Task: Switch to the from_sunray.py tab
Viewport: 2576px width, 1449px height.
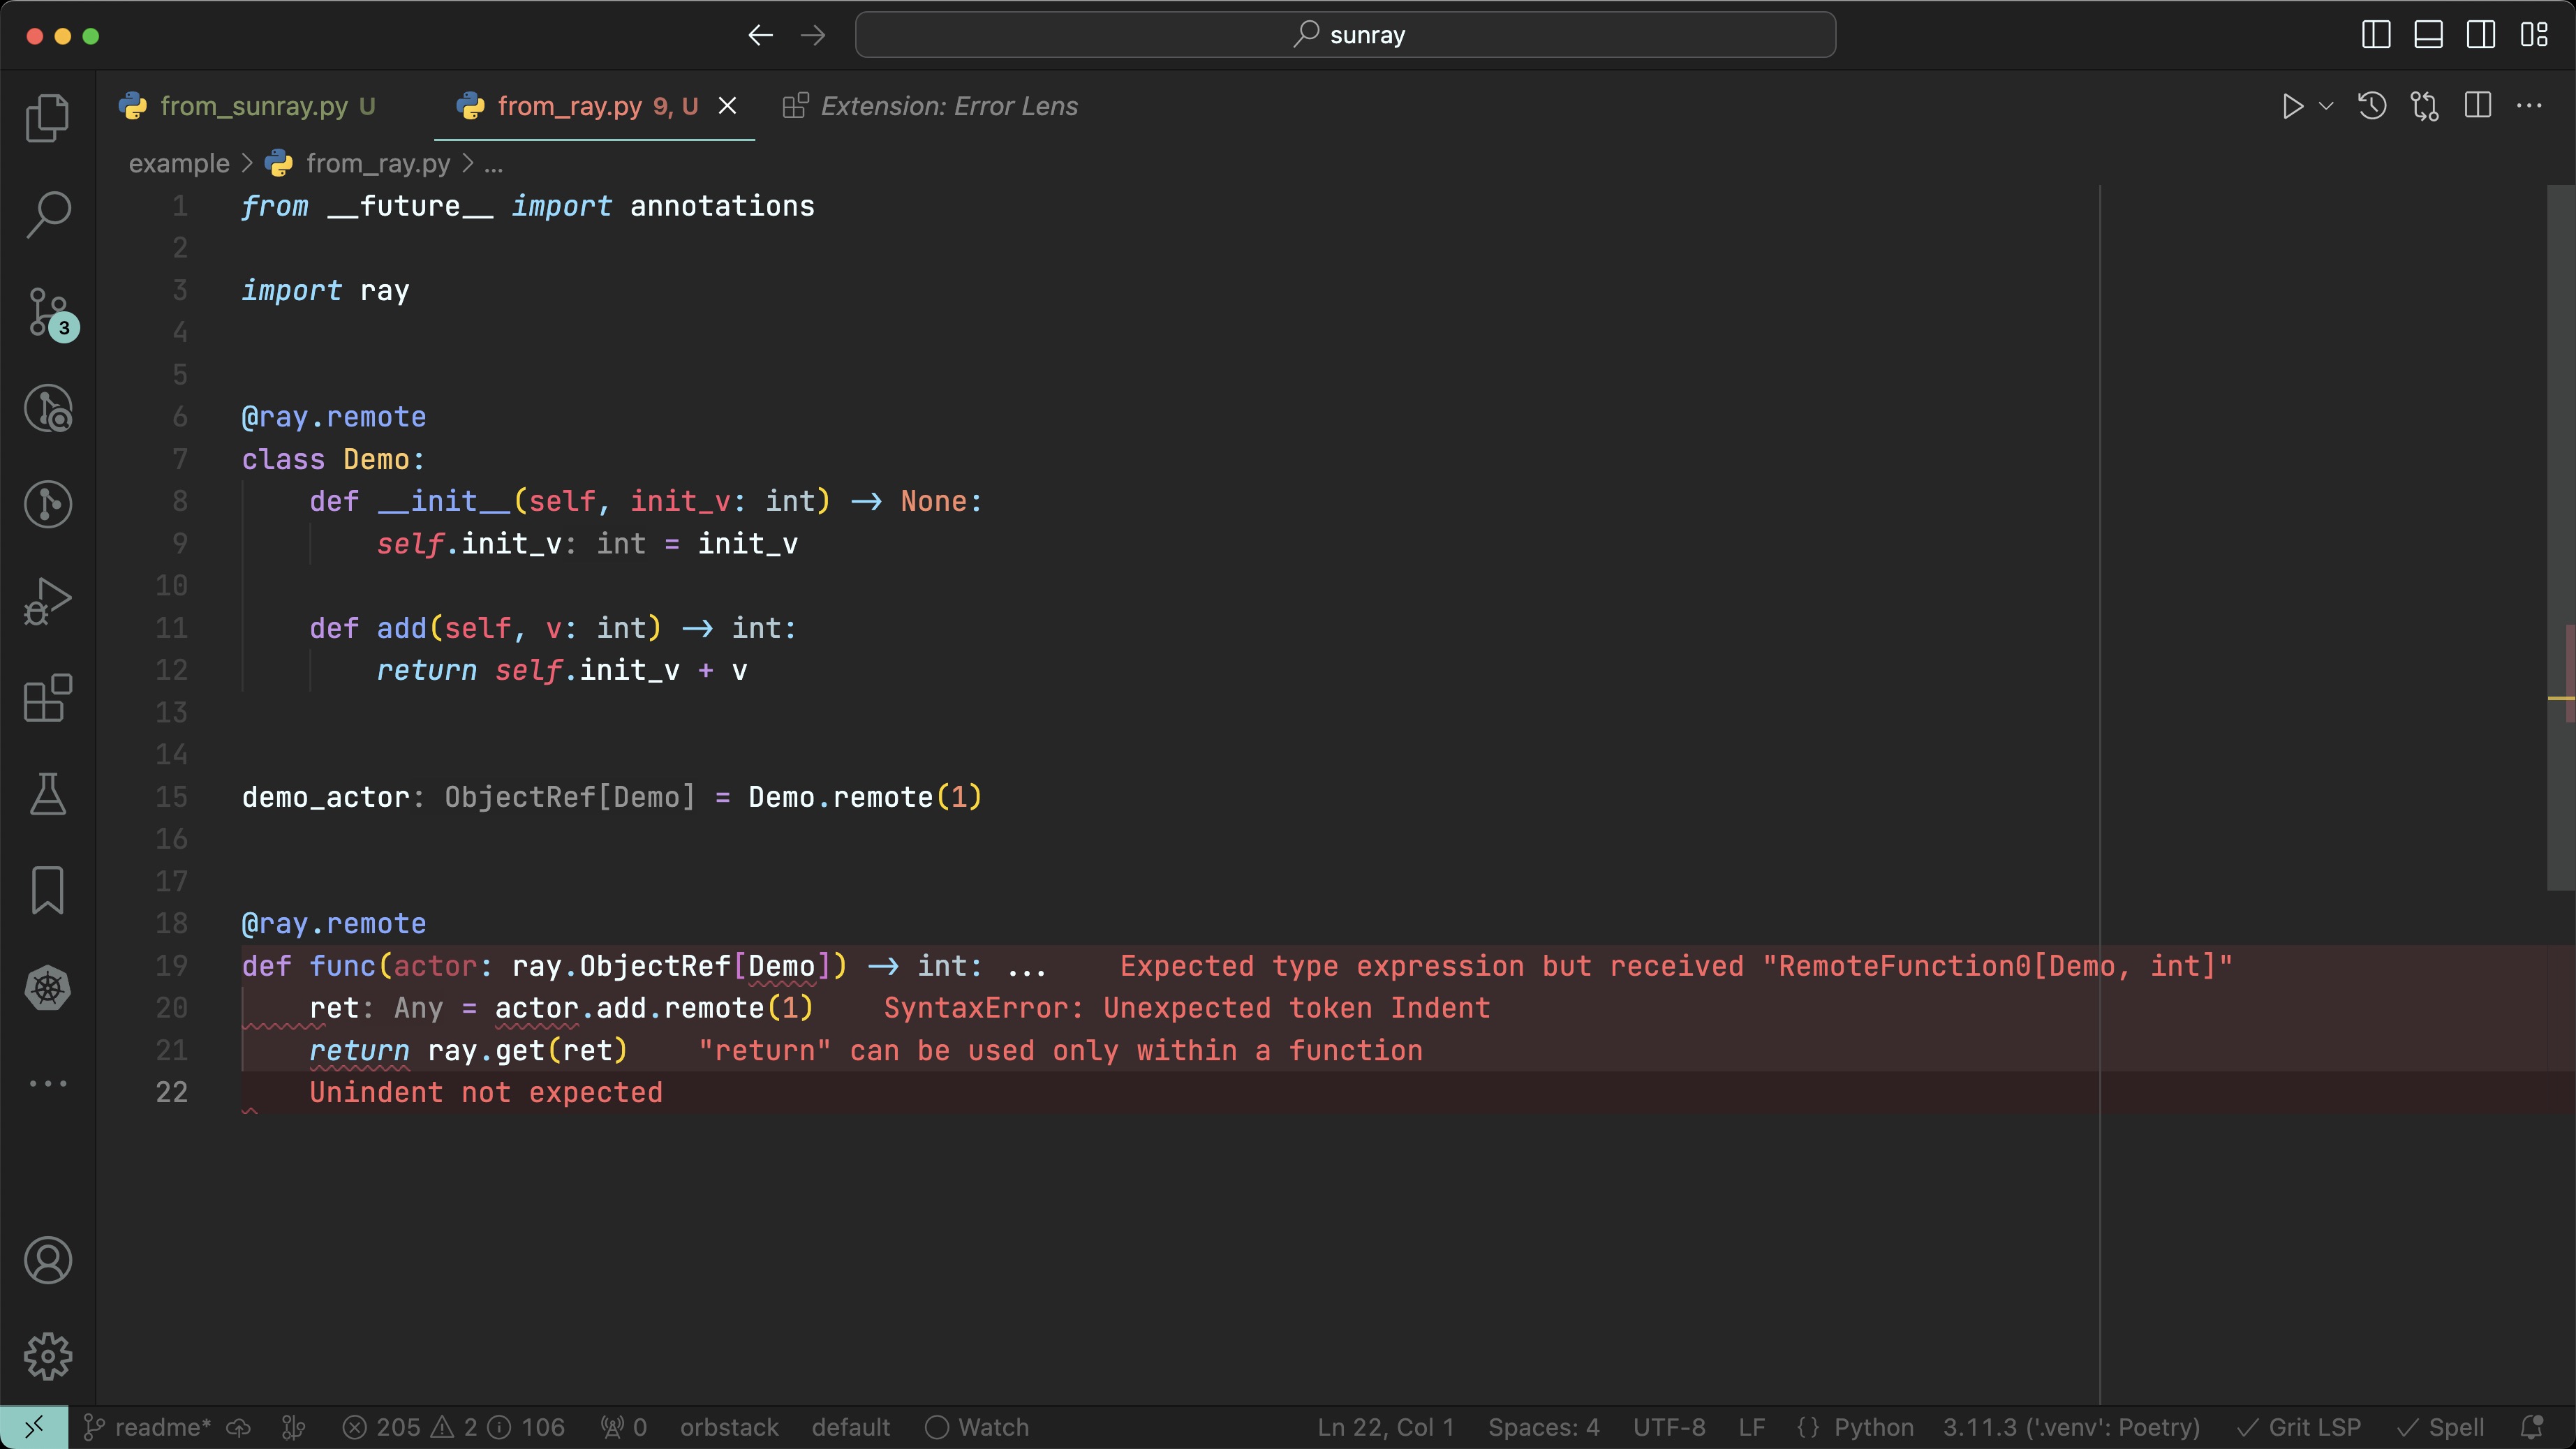Action: coord(254,106)
